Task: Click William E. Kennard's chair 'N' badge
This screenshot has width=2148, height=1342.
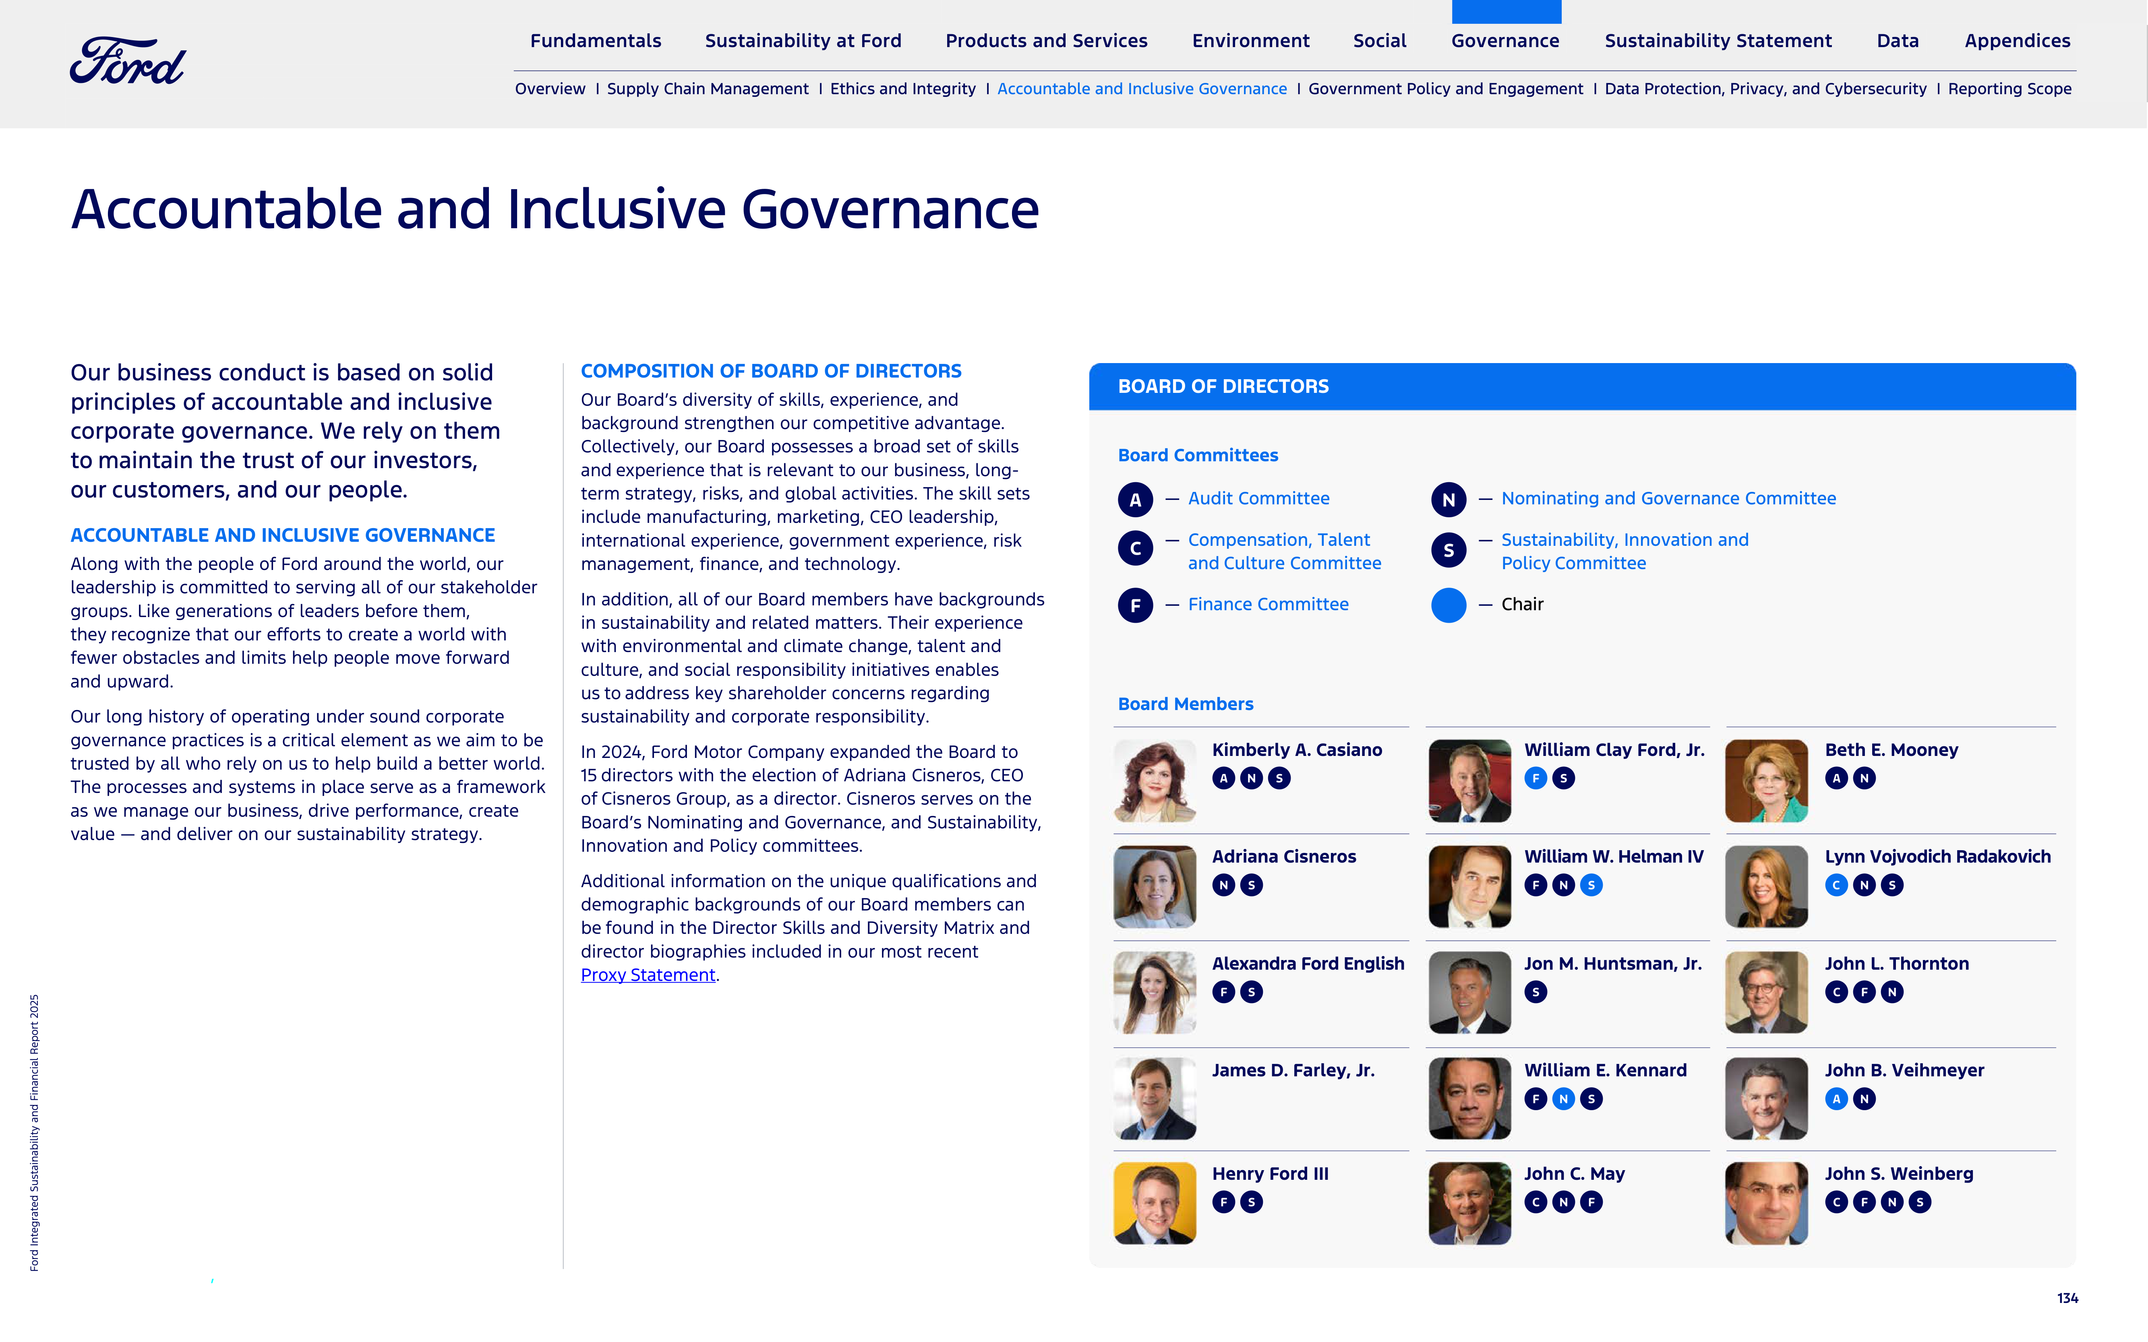Action: tap(1563, 1099)
